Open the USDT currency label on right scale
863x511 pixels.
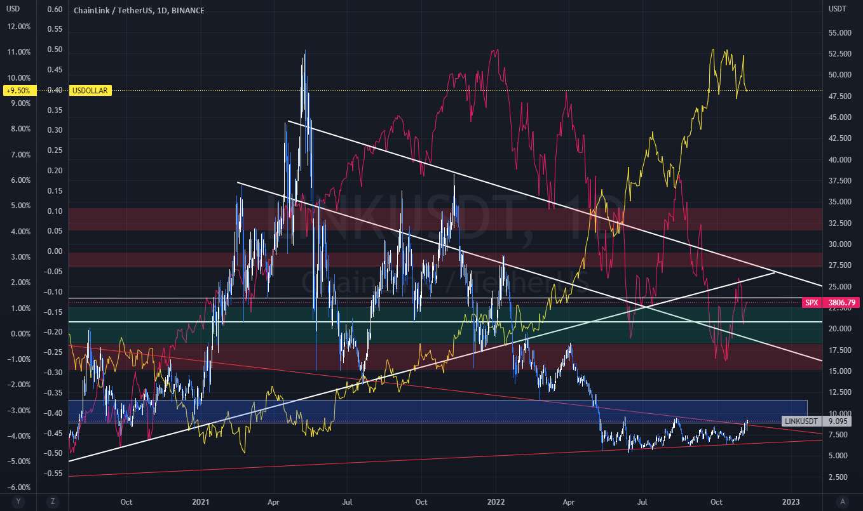point(838,9)
